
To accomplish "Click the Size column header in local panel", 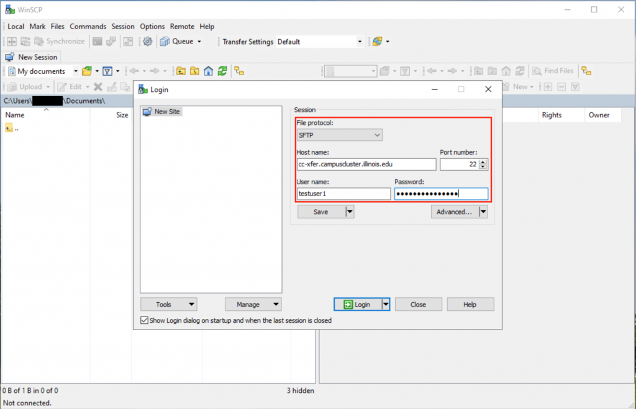I will (x=111, y=115).
